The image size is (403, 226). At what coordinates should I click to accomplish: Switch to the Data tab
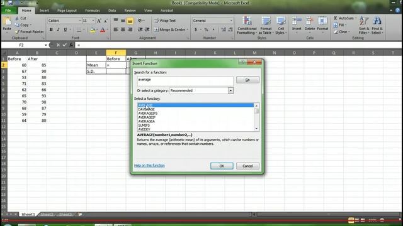pyautogui.click(x=112, y=11)
